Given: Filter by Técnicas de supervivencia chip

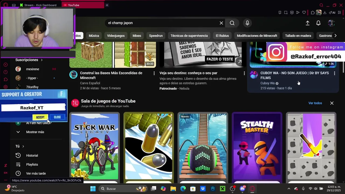Looking at the screenshot, I should [x=189, y=36].
